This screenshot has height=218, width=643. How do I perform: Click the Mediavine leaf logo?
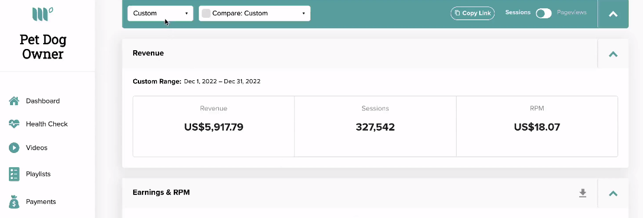pyautogui.click(x=43, y=14)
